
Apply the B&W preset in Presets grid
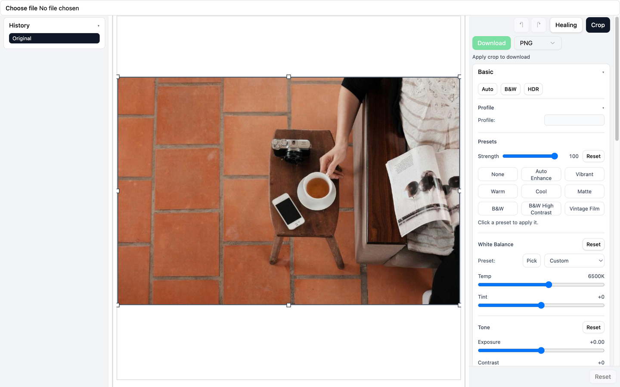click(498, 209)
